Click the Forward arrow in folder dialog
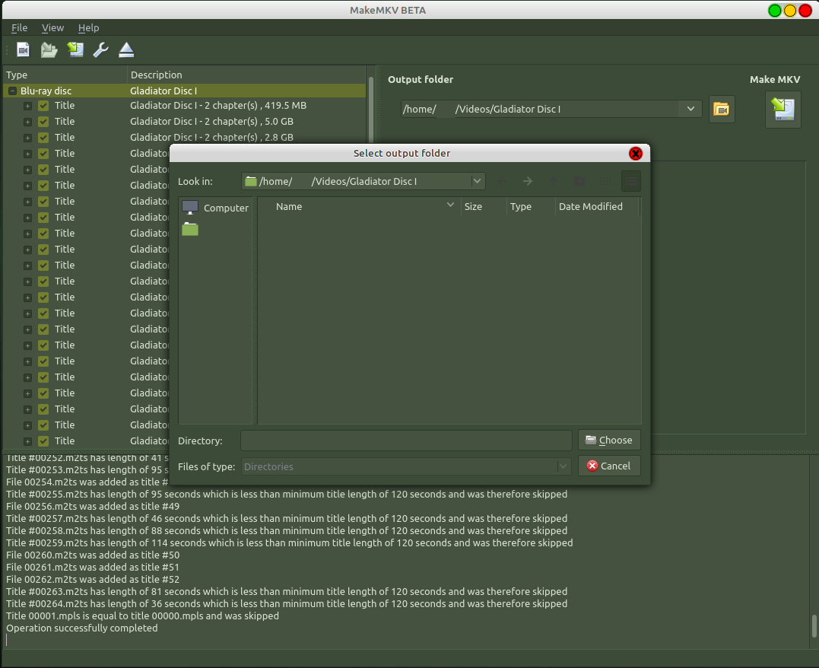 pos(528,181)
